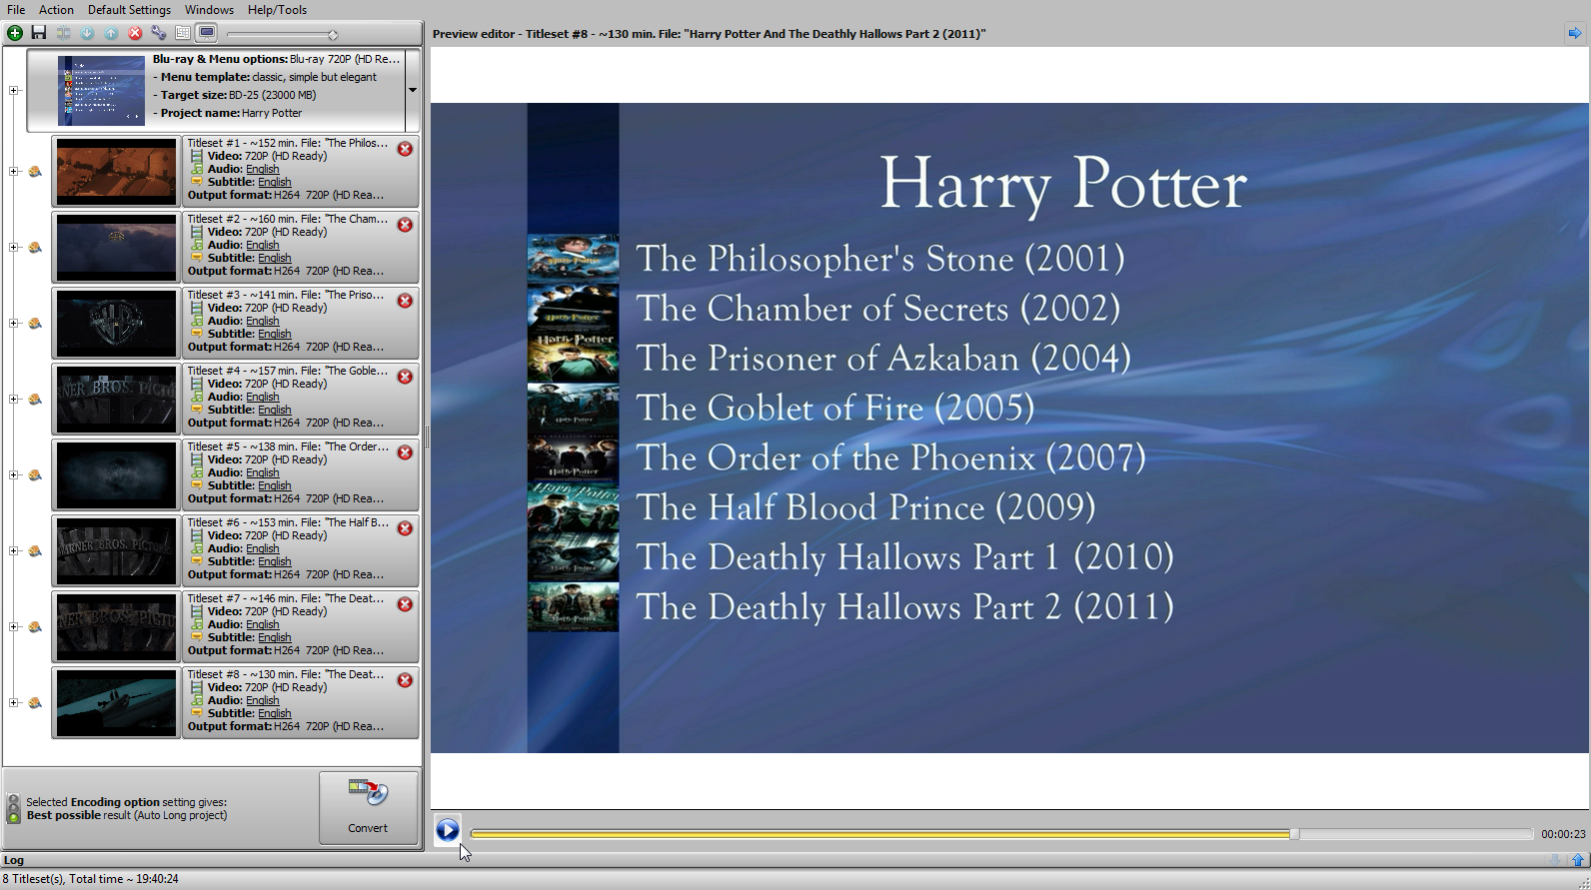Click the Video film icon in Titleset #2
Screen dimensions: 1591x890
[197, 232]
